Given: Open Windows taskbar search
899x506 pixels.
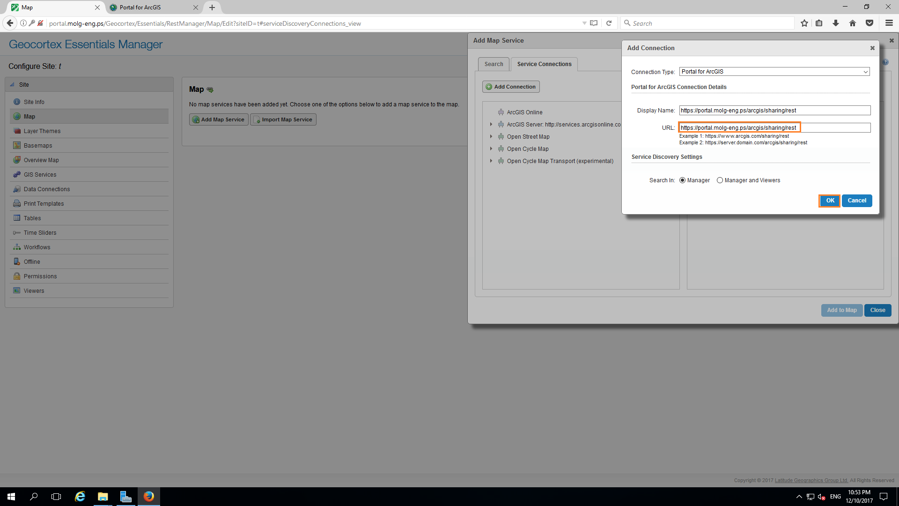Looking at the screenshot, I should [34, 497].
